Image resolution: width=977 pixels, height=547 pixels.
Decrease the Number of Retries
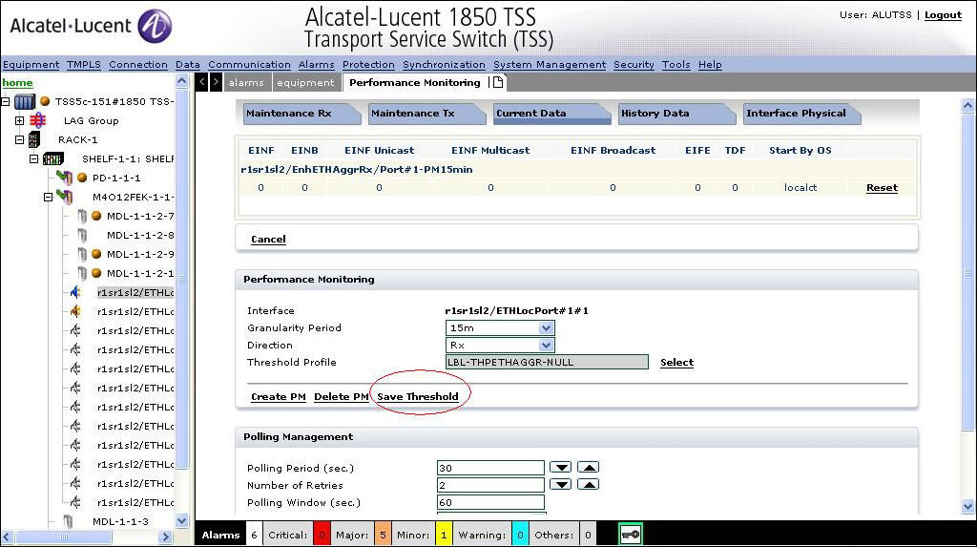(x=560, y=485)
